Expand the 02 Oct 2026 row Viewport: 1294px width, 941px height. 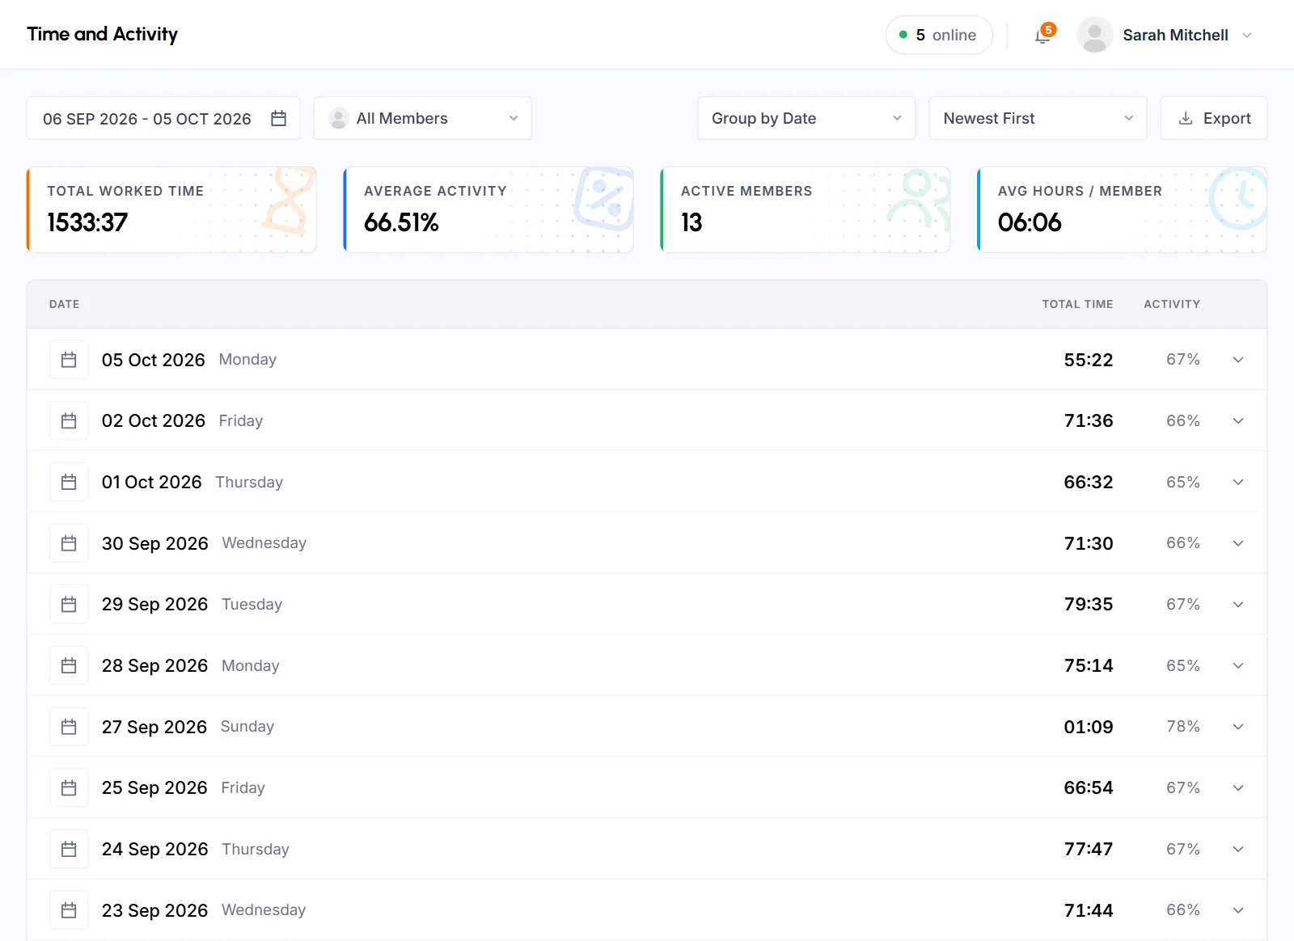(x=1238, y=421)
